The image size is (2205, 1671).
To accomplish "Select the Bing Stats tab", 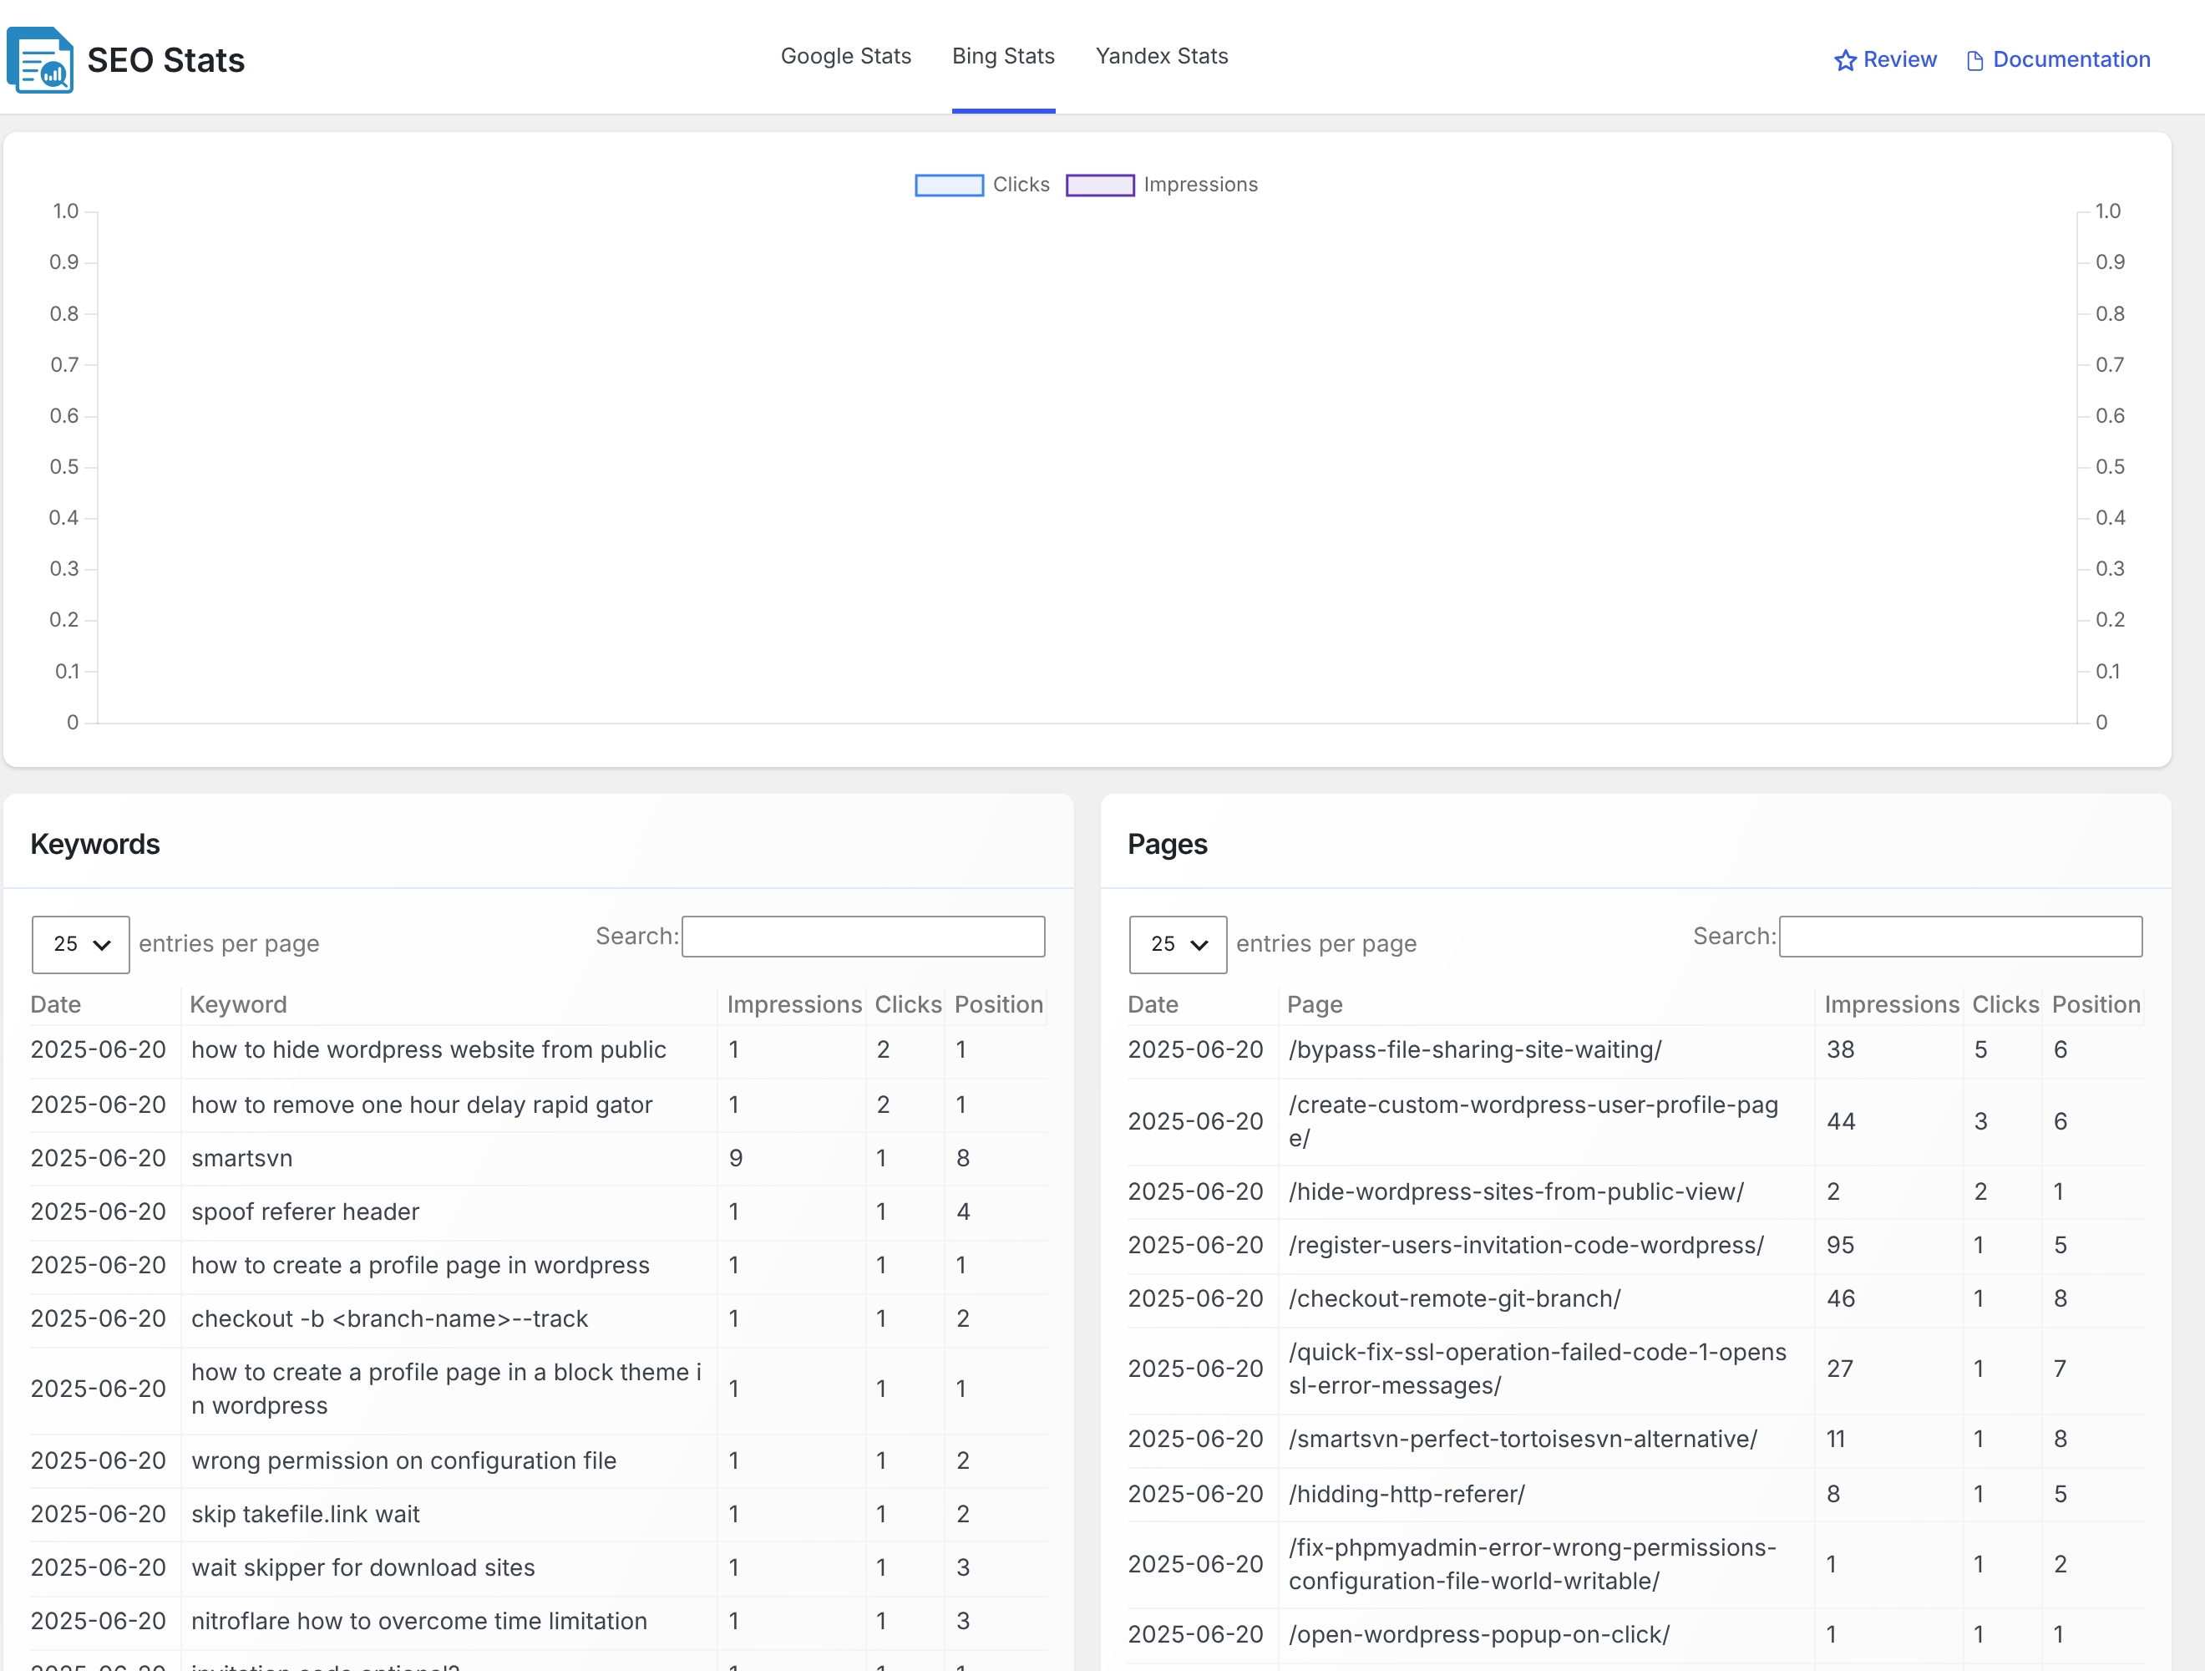I will 1003,56.
